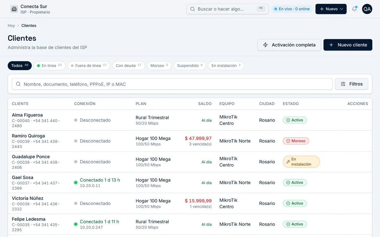Click the ESTADO column header
The image size is (380, 237).
pyautogui.click(x=290, y=104)
